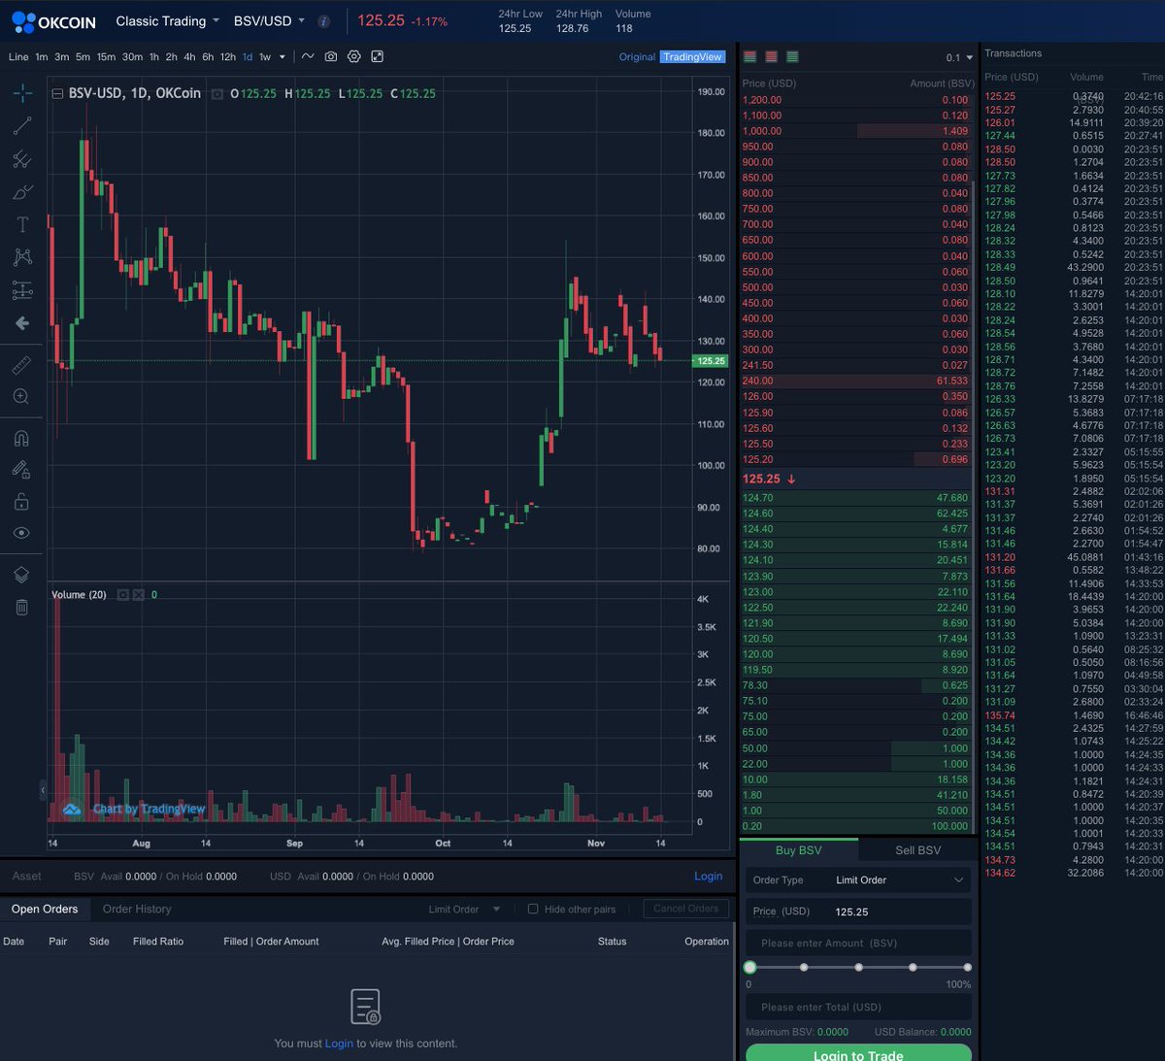Open the Order History tab
The height and width of the screenshot is (1061, 1165).
point(137,910)
